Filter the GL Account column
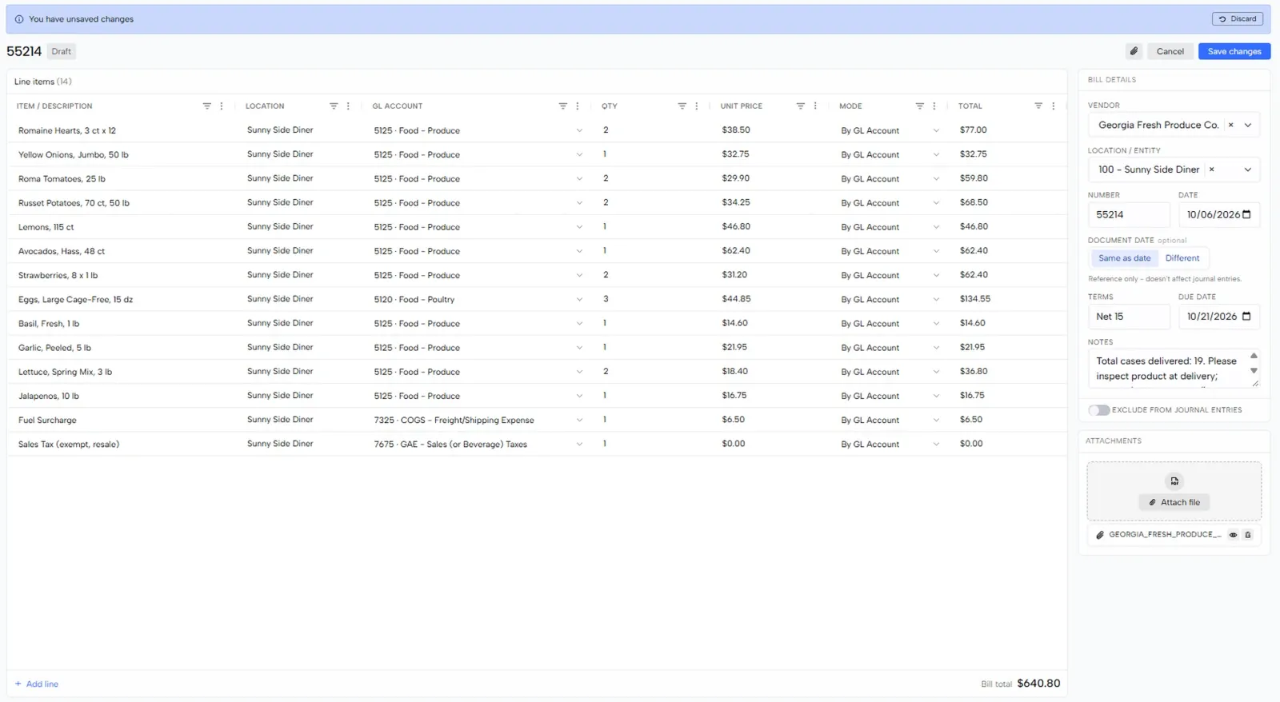This screenshot has width=1280, height=702. pyautogui.click(x=562, y=106)
